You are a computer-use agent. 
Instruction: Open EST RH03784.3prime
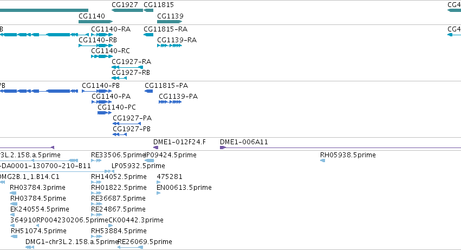click(37, 188)
